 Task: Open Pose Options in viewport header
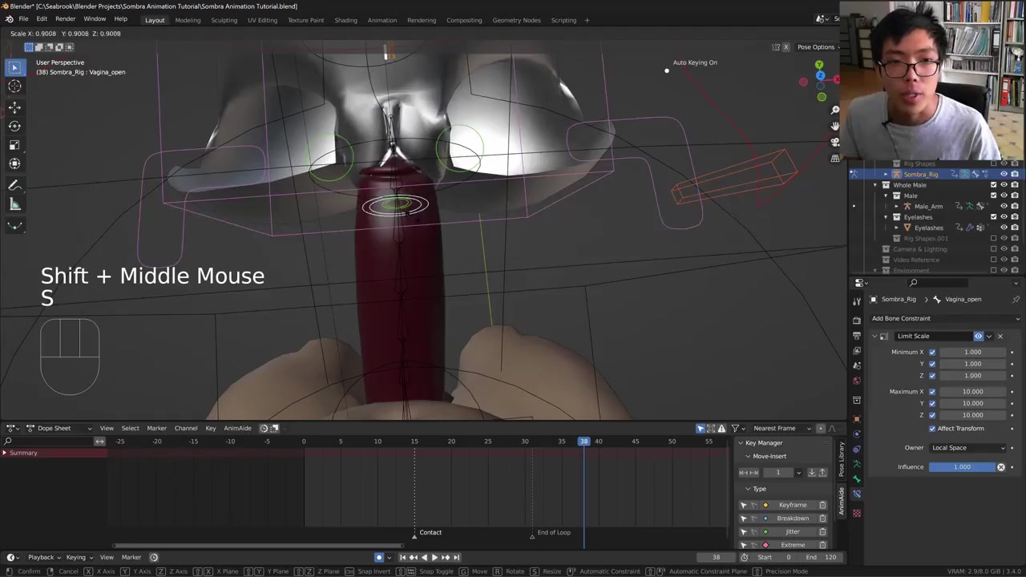coord(816,46)
